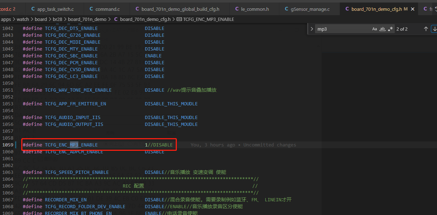Expand the replace row in the find widget
The height and width of the screenshot is (215, 437).
click(x=311, y=29)
